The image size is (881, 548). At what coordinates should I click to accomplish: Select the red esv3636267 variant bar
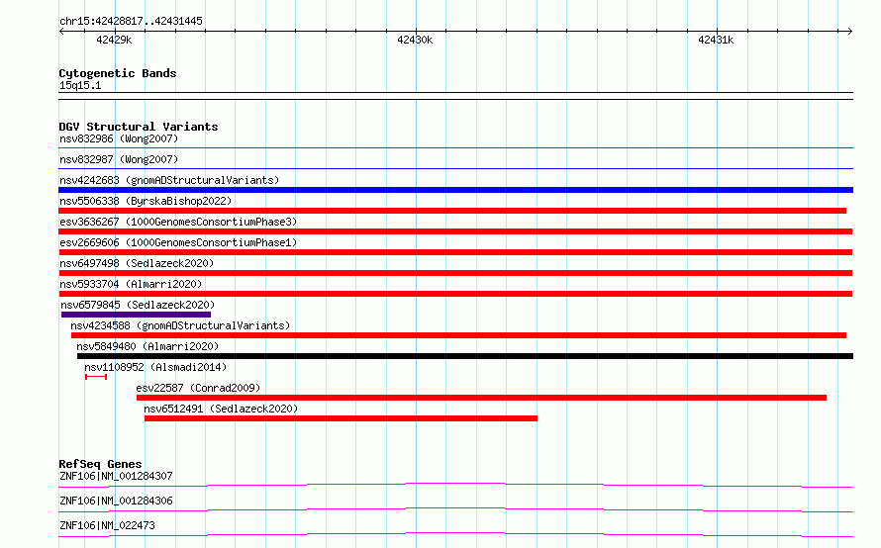[455, 231]
